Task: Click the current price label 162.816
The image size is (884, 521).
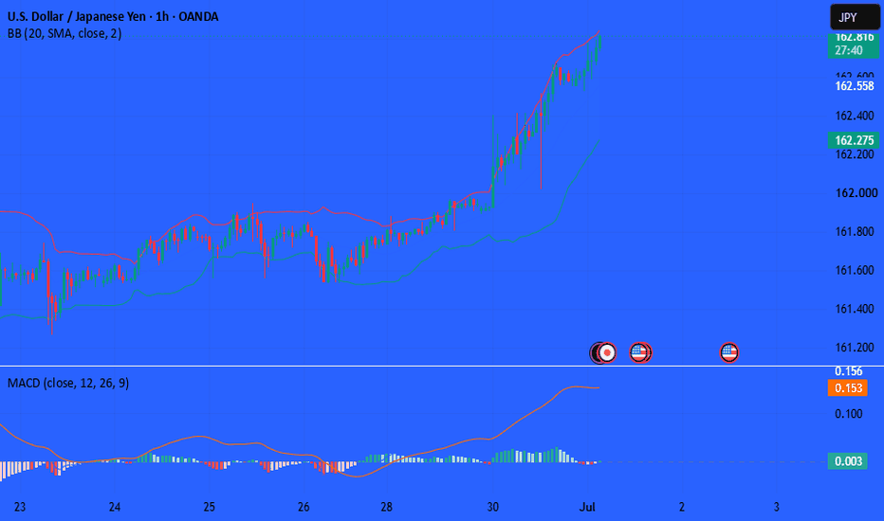Action: pyautogui.click(x=854, y=37)
